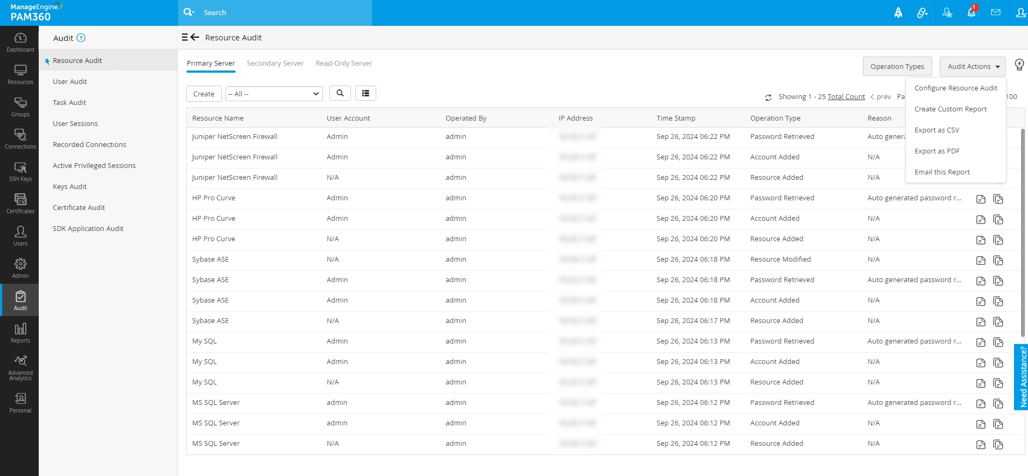Click the vertical scrollbar of the audit table
This screenshot has height=476, width=1028.
[x=1023, y=232]
